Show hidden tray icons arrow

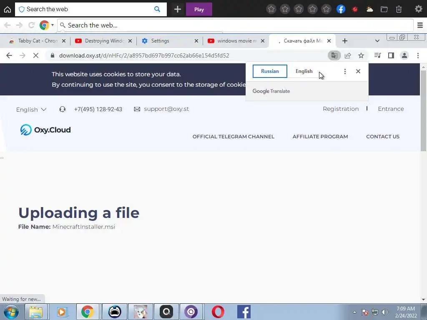(354, 312)
